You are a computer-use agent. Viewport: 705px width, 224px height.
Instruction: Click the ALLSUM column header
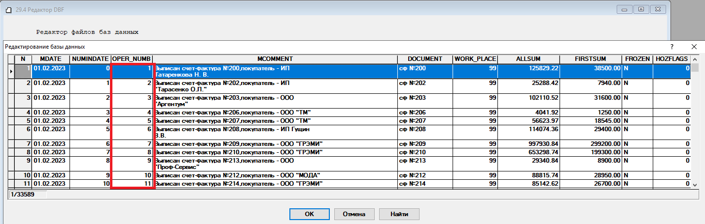click(529, 59)
